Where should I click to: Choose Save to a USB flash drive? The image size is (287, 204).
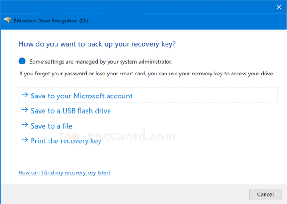[71, 111]
